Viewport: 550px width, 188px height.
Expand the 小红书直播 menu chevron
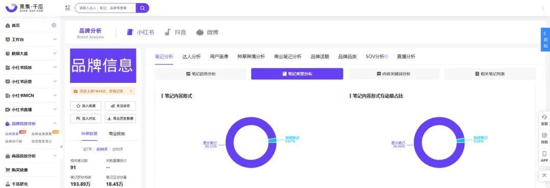pyautogui.click(x=54, y=110)
